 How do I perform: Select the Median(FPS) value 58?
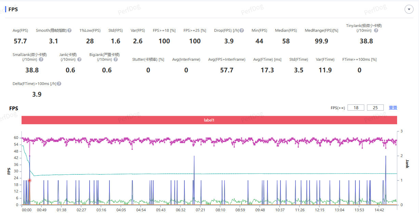coord(286,41)
